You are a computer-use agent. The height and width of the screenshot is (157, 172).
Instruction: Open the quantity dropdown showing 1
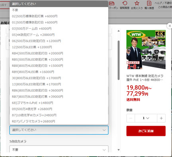coord(146,118)
